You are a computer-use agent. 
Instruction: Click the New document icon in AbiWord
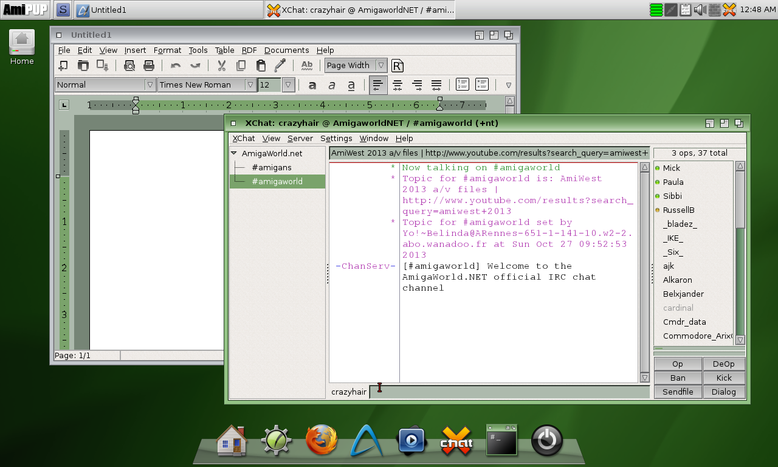[63, 66]
